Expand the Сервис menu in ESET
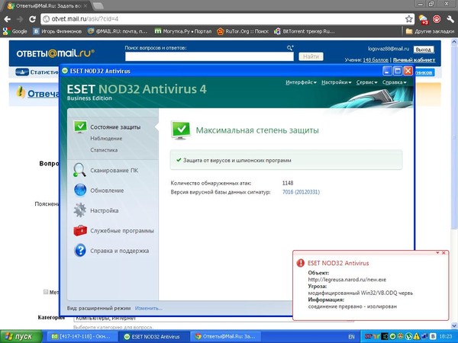This screenshot has width=458, height=343. (x=367, y=82)
